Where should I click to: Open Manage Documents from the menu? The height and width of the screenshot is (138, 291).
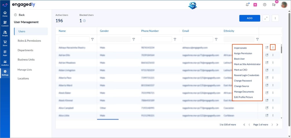coord(244,92)
